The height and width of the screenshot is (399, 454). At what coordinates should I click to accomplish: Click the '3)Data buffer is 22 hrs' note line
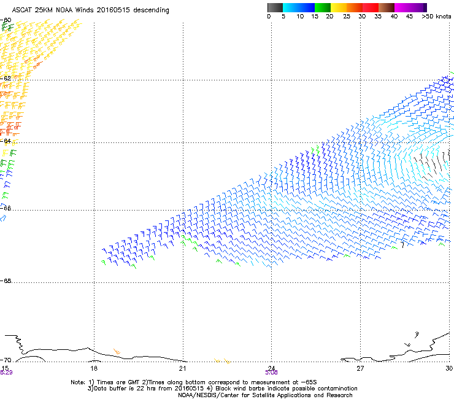(222, 389)
